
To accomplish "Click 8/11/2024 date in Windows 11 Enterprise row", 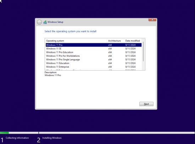I will pos(130,67).
